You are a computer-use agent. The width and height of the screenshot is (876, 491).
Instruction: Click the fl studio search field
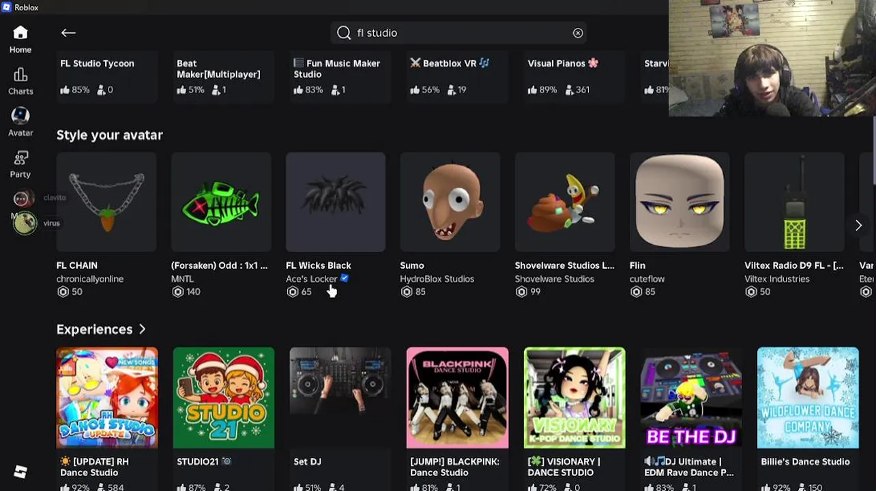458,33
